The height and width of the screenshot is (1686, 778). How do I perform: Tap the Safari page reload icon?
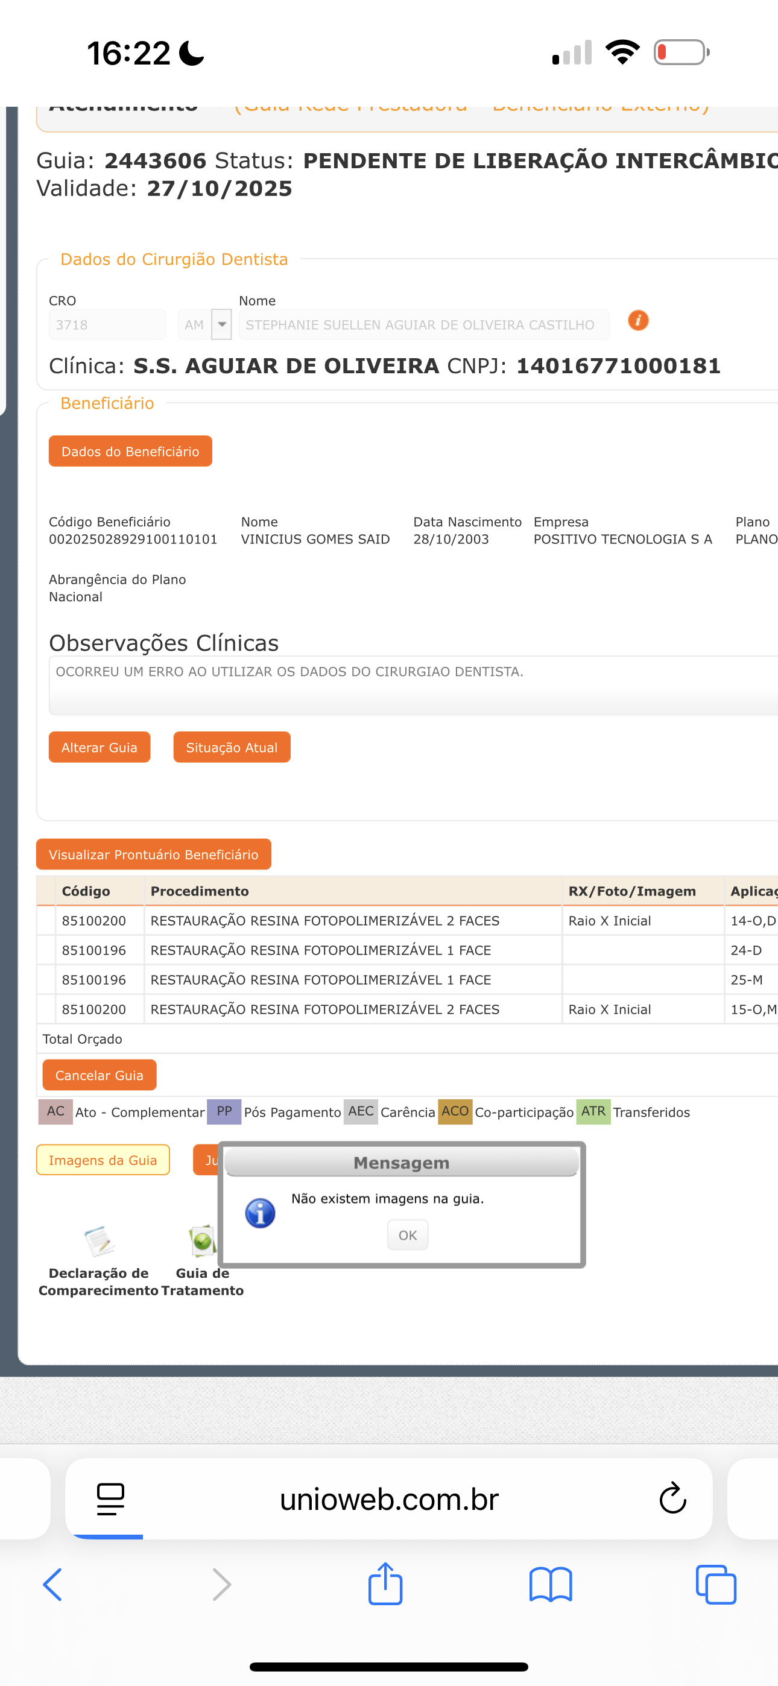[672, 1499]
